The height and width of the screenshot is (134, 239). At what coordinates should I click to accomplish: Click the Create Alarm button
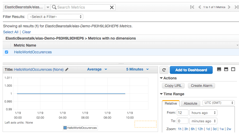202,86
